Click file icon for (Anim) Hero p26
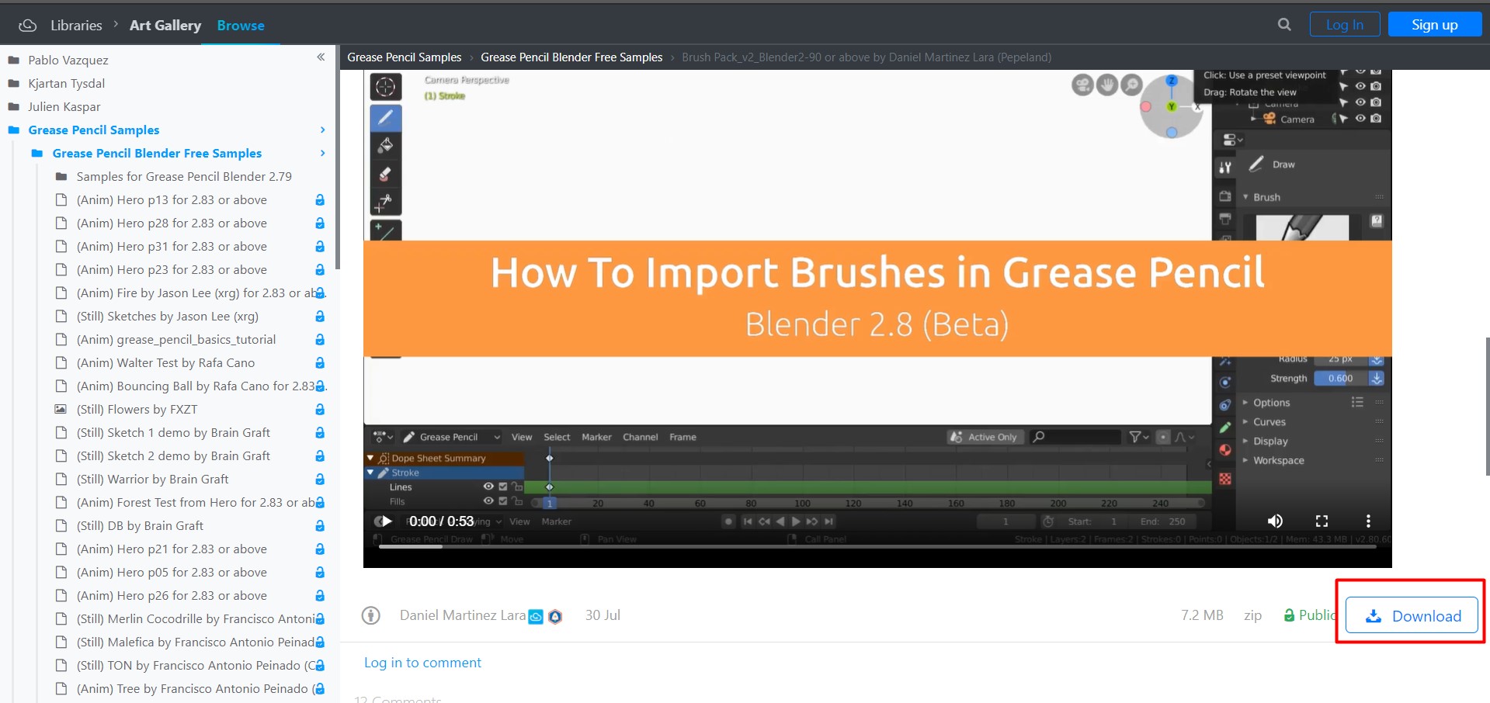Viewport: 1490px width, 703px height. [x=61, y=595]
